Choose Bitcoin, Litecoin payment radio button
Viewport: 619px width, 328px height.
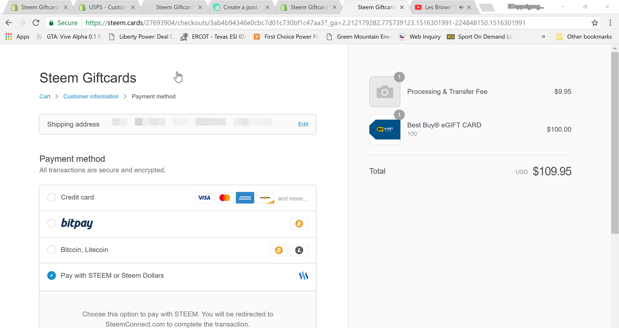coord(51,250)
